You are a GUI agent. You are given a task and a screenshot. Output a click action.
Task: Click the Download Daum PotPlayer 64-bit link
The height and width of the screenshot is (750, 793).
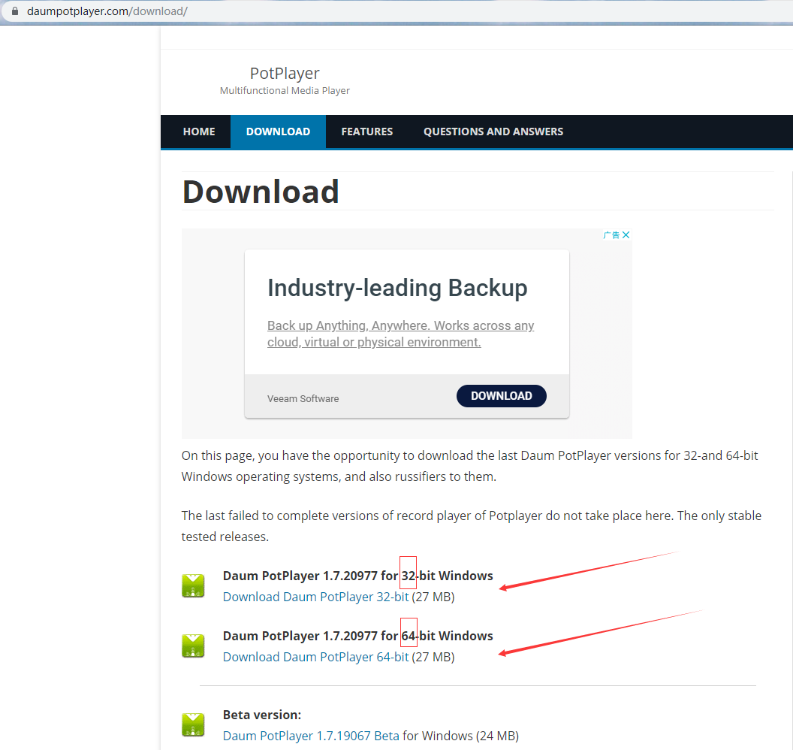point(315,657)
